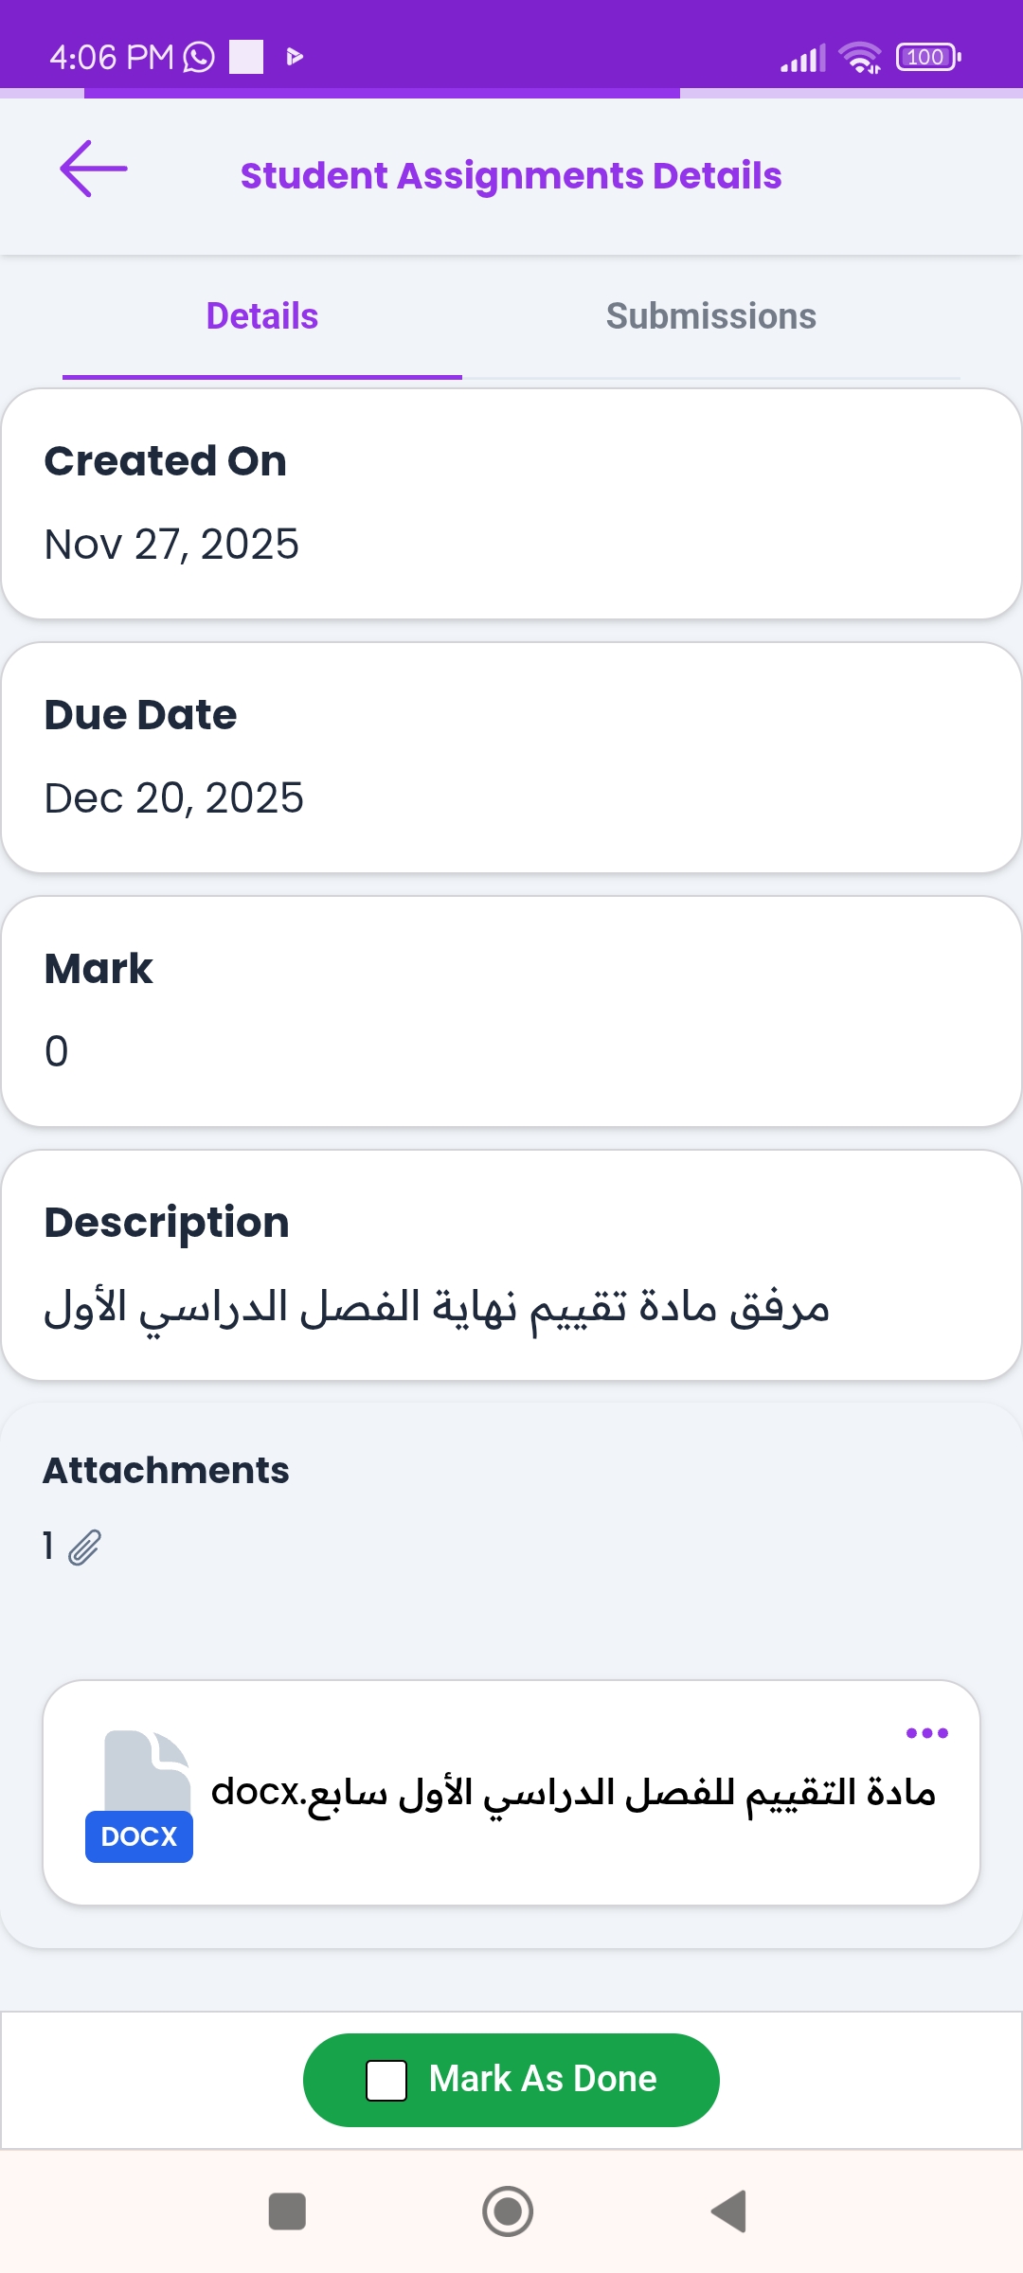Tap the Android back triangle button
Image resolution: width=1023 pixels, height=2273 pixels.
point(729,2211)
